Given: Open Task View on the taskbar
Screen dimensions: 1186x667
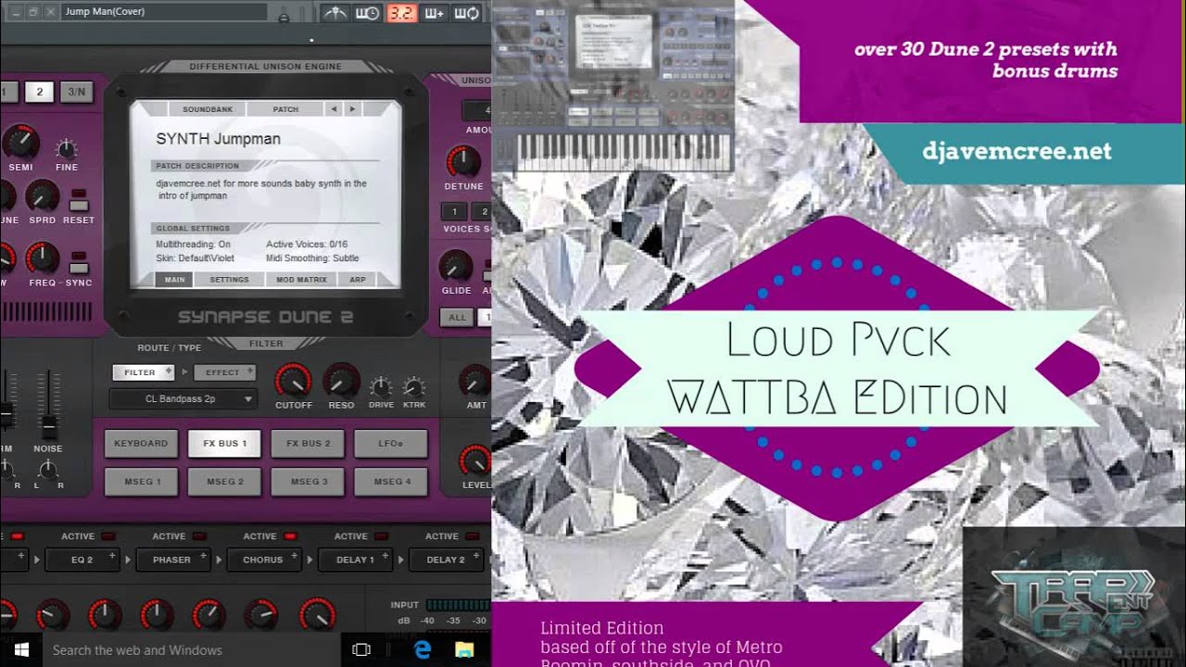Looking at the screenshot, I should pos(362,650).
